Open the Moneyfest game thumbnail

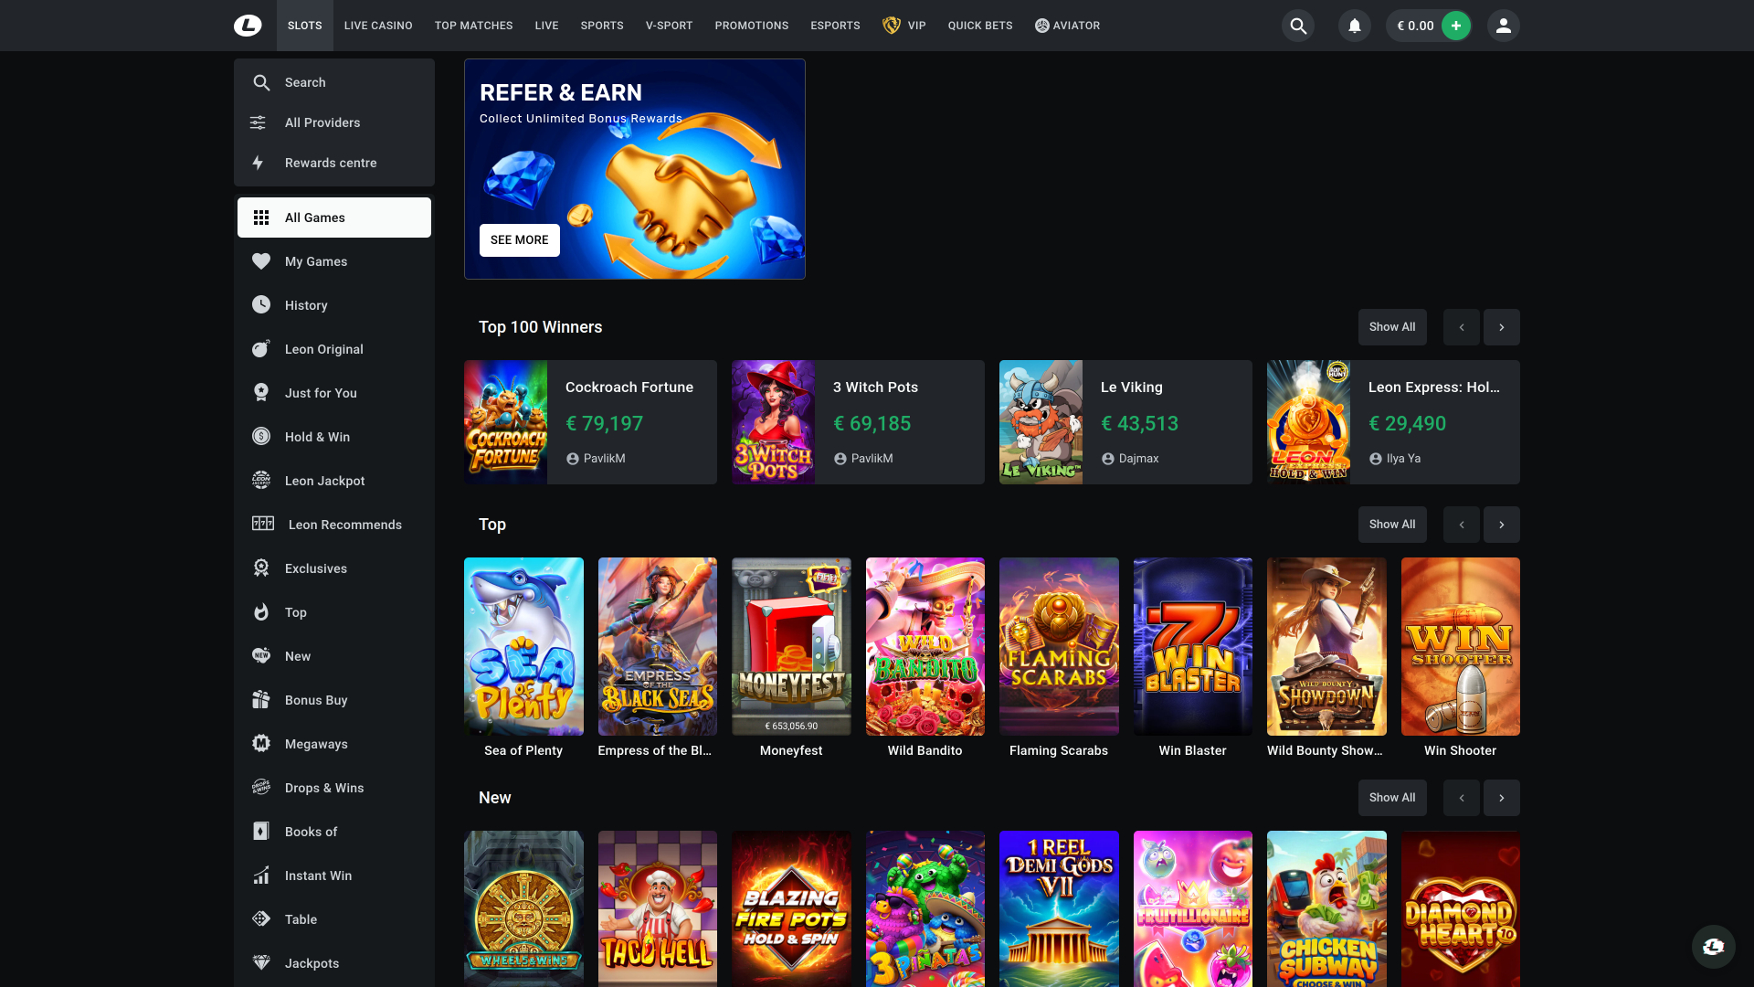(x=790, y=646)
